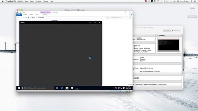Click the network icon in the Windows tray
This screenshot has height=111, width=198.
(119, 88)
